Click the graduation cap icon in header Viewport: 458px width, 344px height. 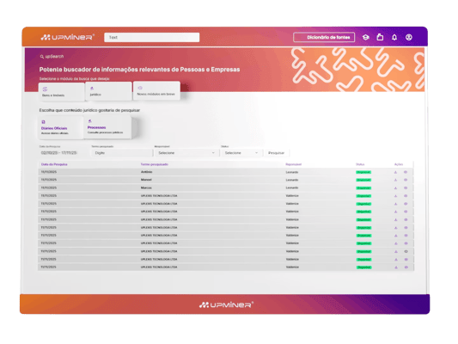pos(366,38)
